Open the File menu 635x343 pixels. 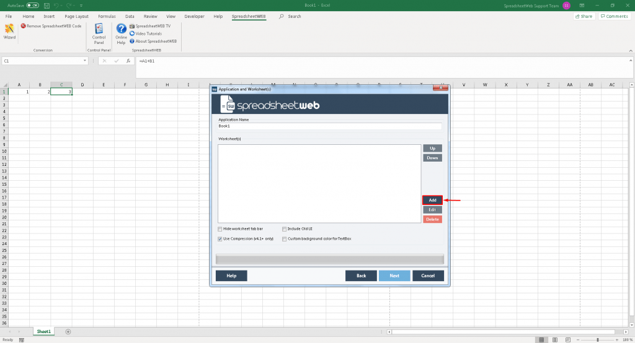(9, 17)
